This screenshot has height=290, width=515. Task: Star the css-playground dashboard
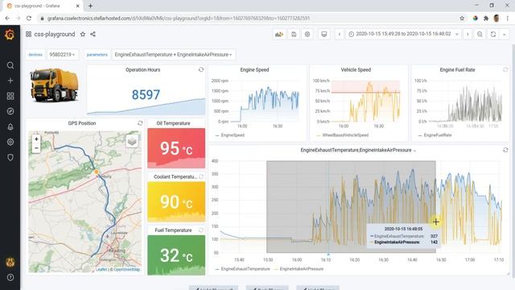click(x=83, y=34)
